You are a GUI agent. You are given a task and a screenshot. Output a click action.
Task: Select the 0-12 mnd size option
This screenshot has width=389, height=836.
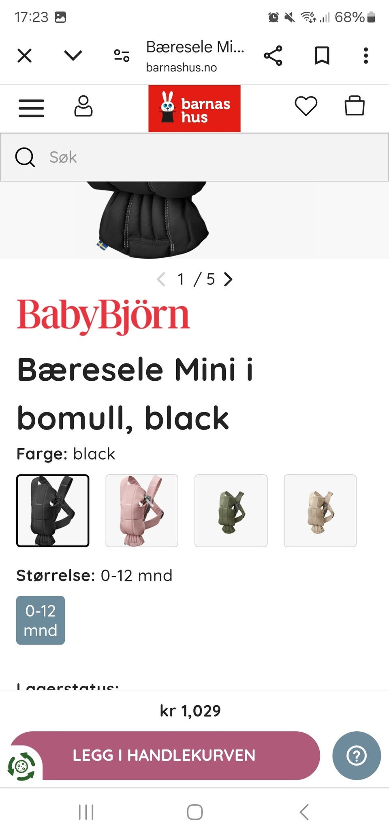pyautogui.click(x=41, y=620)
